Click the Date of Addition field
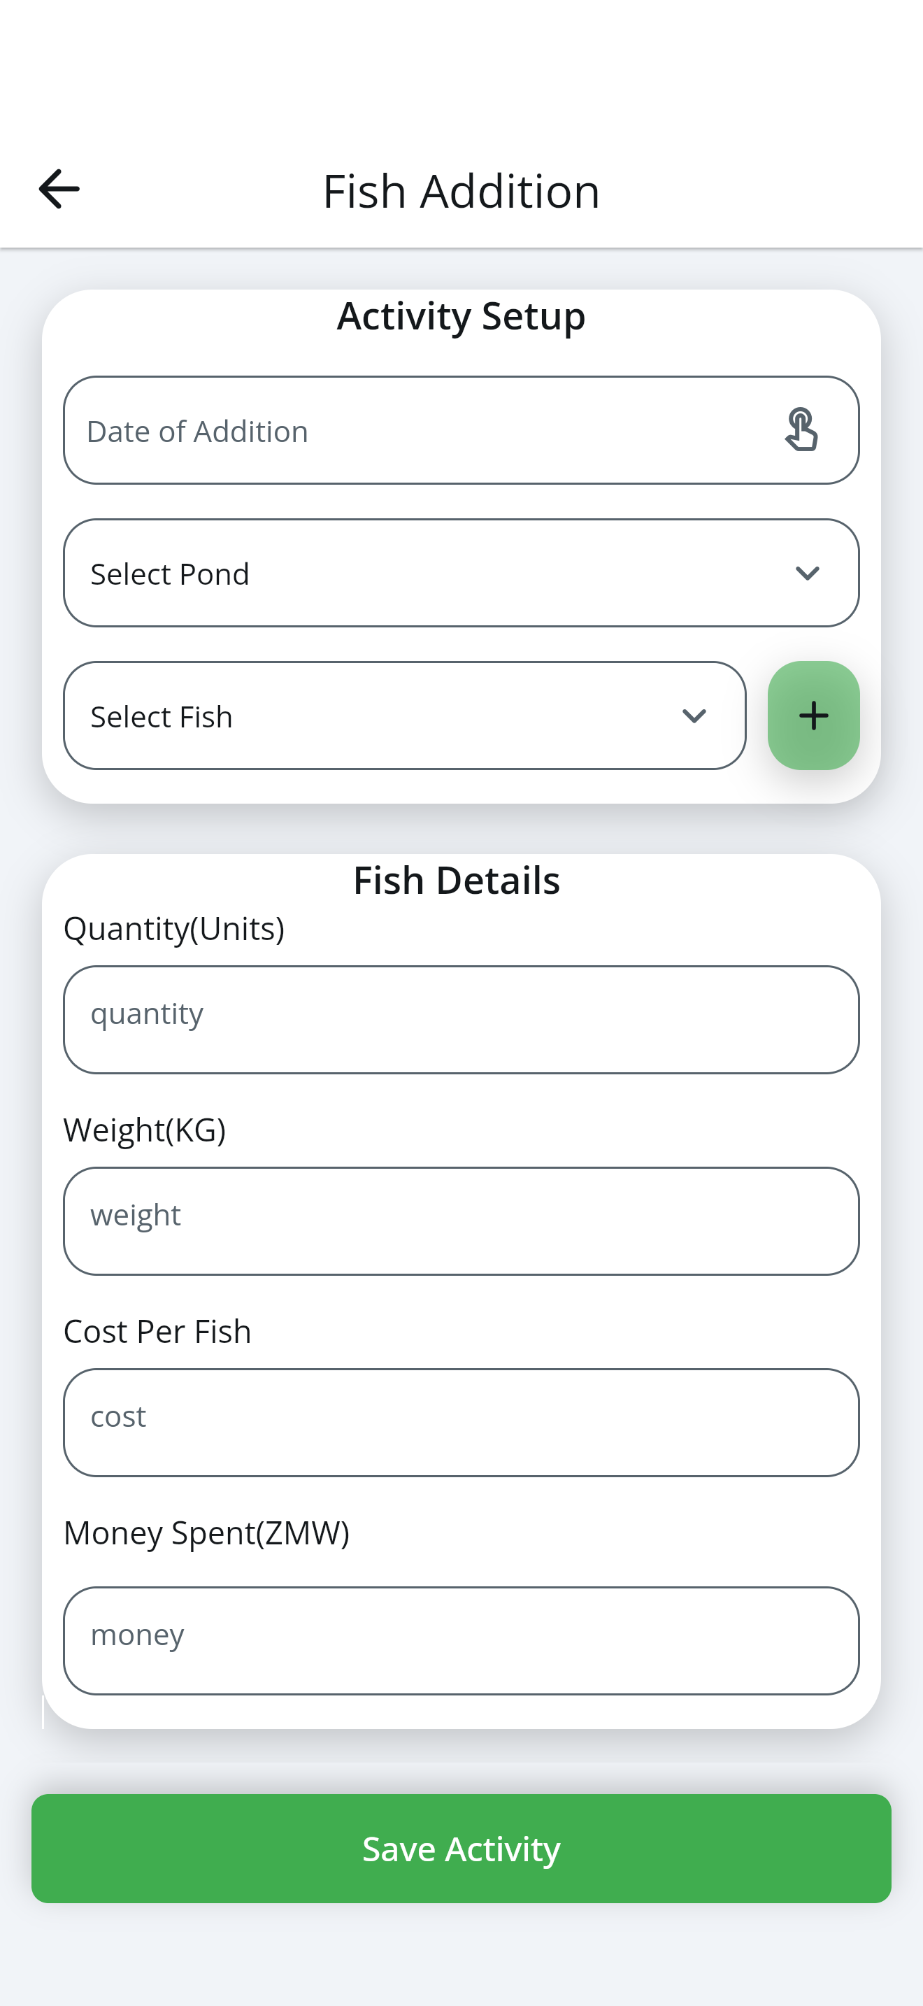 [x=461, y=431]
